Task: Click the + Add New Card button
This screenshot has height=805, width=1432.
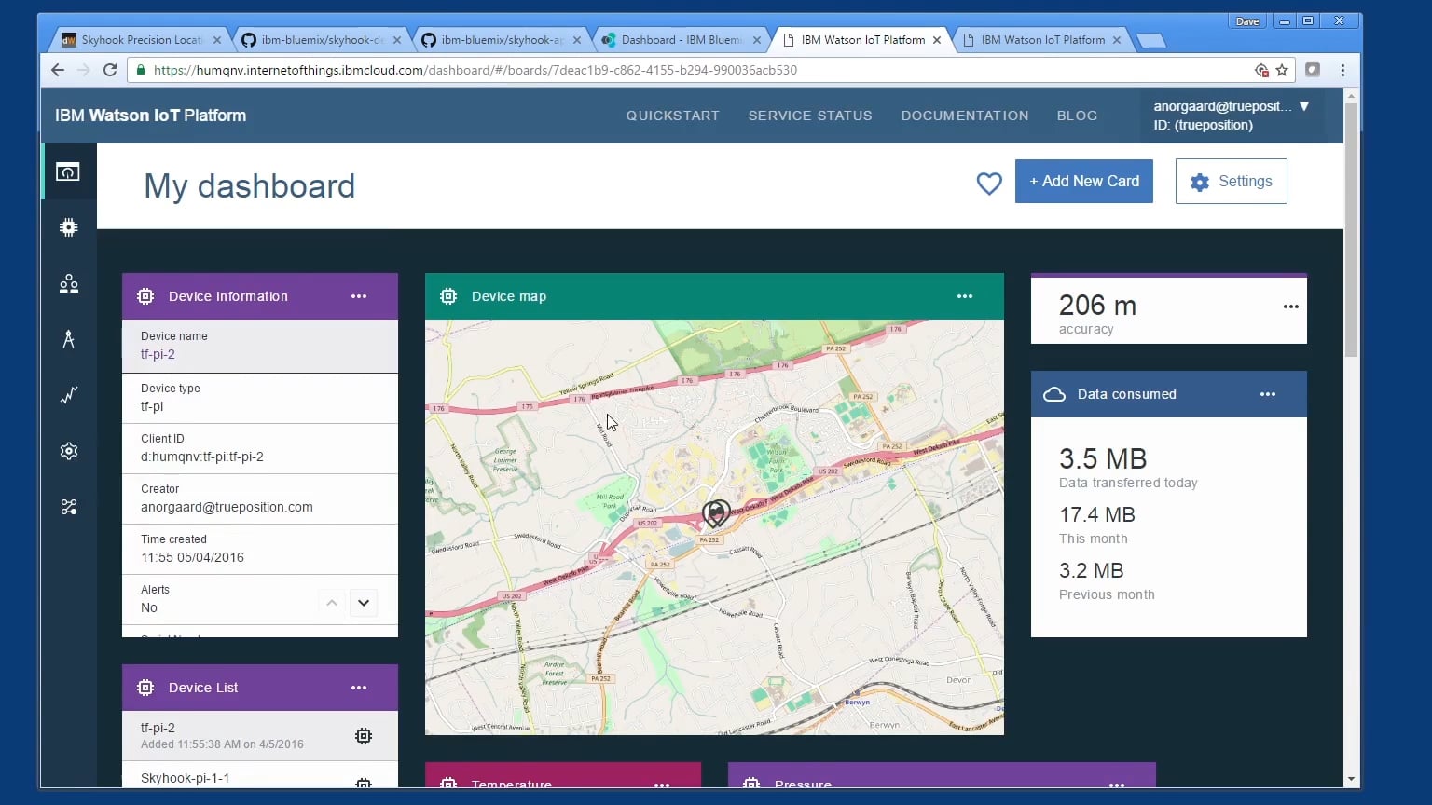Action: coord(1084,181)
